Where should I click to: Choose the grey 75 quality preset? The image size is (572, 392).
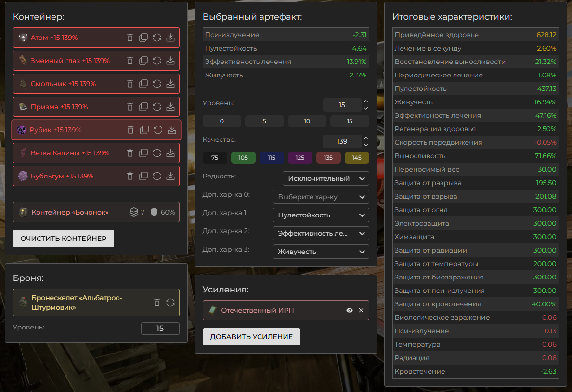[215, 157]
